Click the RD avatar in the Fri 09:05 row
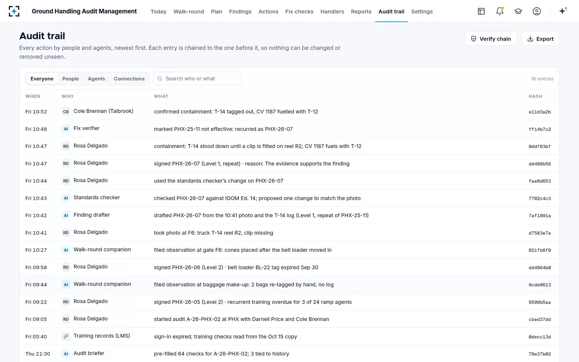This screenshot has width=579, height=362. (66, 319)
